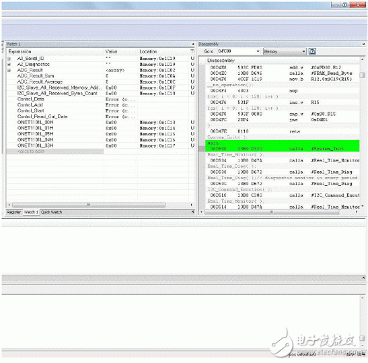Switch to the Register tab
The image size is (368, 363).
14,212
